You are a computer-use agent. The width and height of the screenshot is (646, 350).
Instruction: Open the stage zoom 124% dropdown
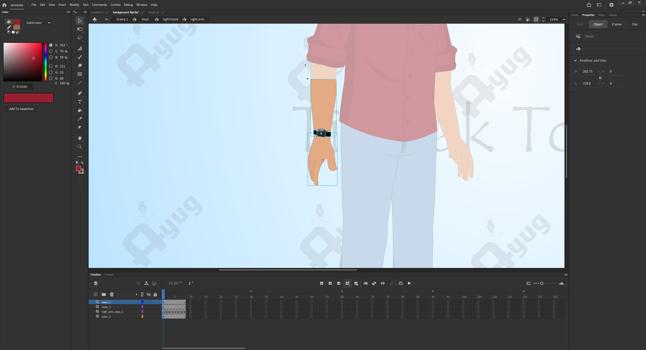pyautogui.click(x=564, y=19)
